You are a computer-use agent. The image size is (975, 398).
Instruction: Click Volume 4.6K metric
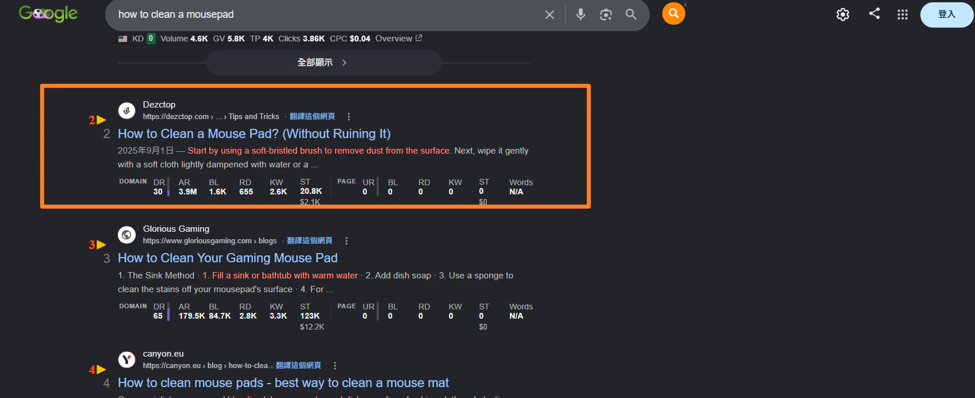(184, 39)
